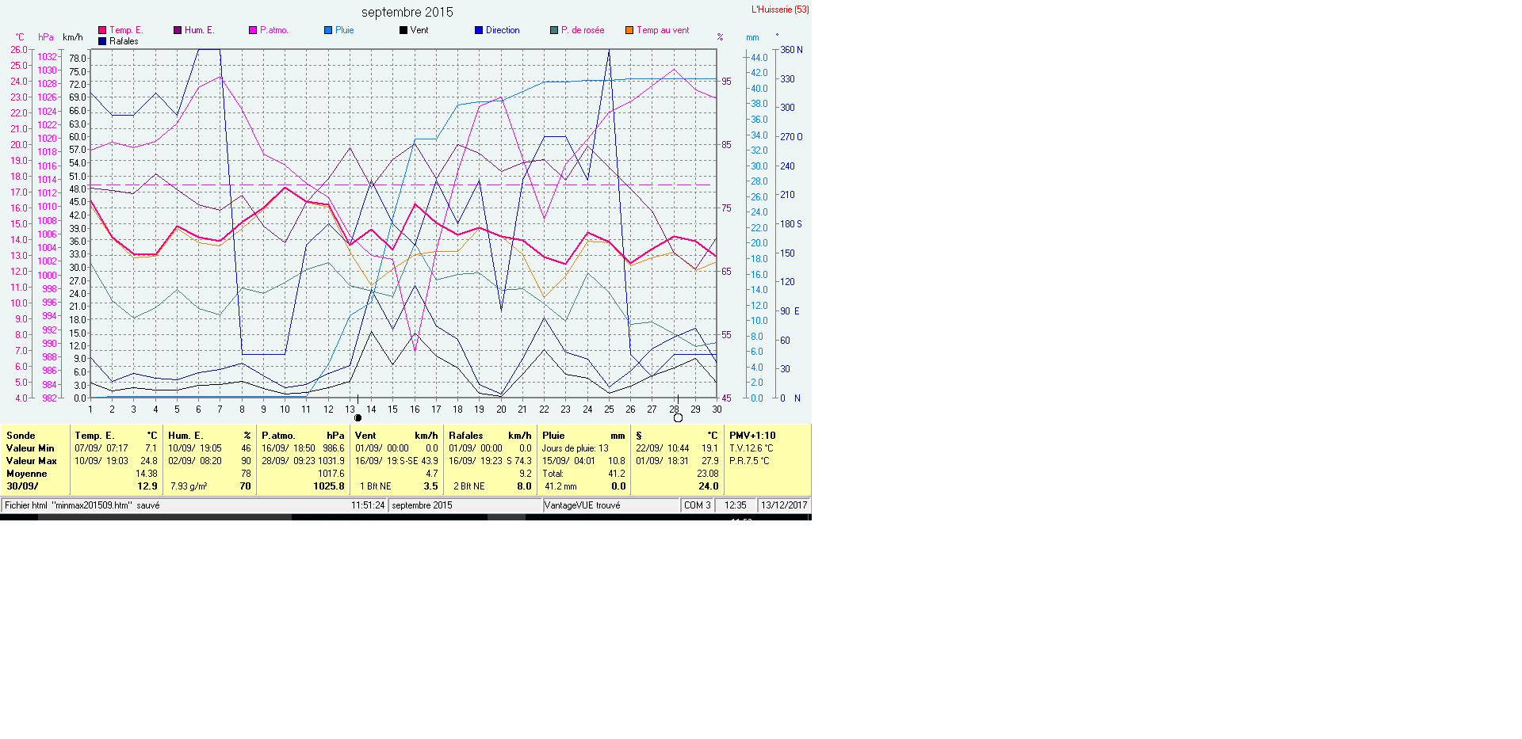This screenshot has width=1522, height=739.
Task: Click the light-blue Pluie legend swatch
Action: point(328,30)
